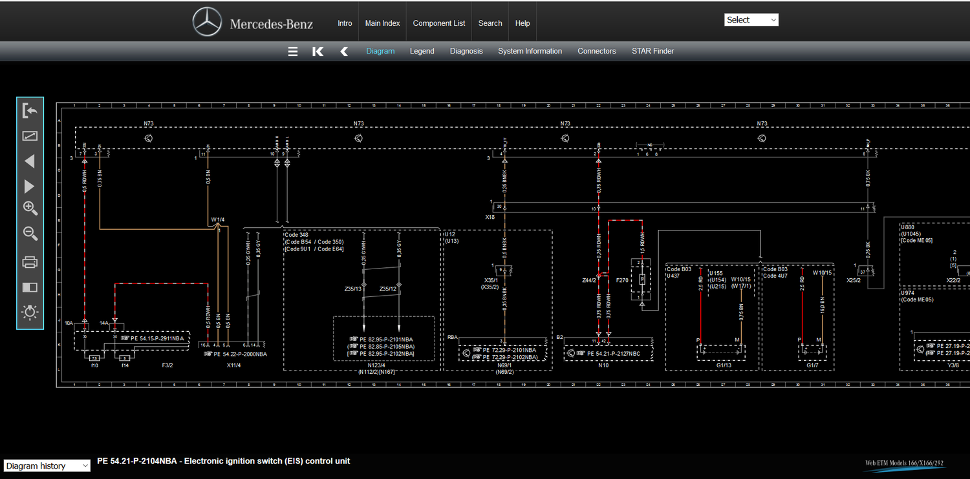Click the exit arrow icon in the side toolbar

(x=30, y=110)
